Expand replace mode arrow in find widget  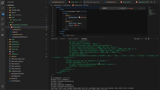tap(100, 8)
